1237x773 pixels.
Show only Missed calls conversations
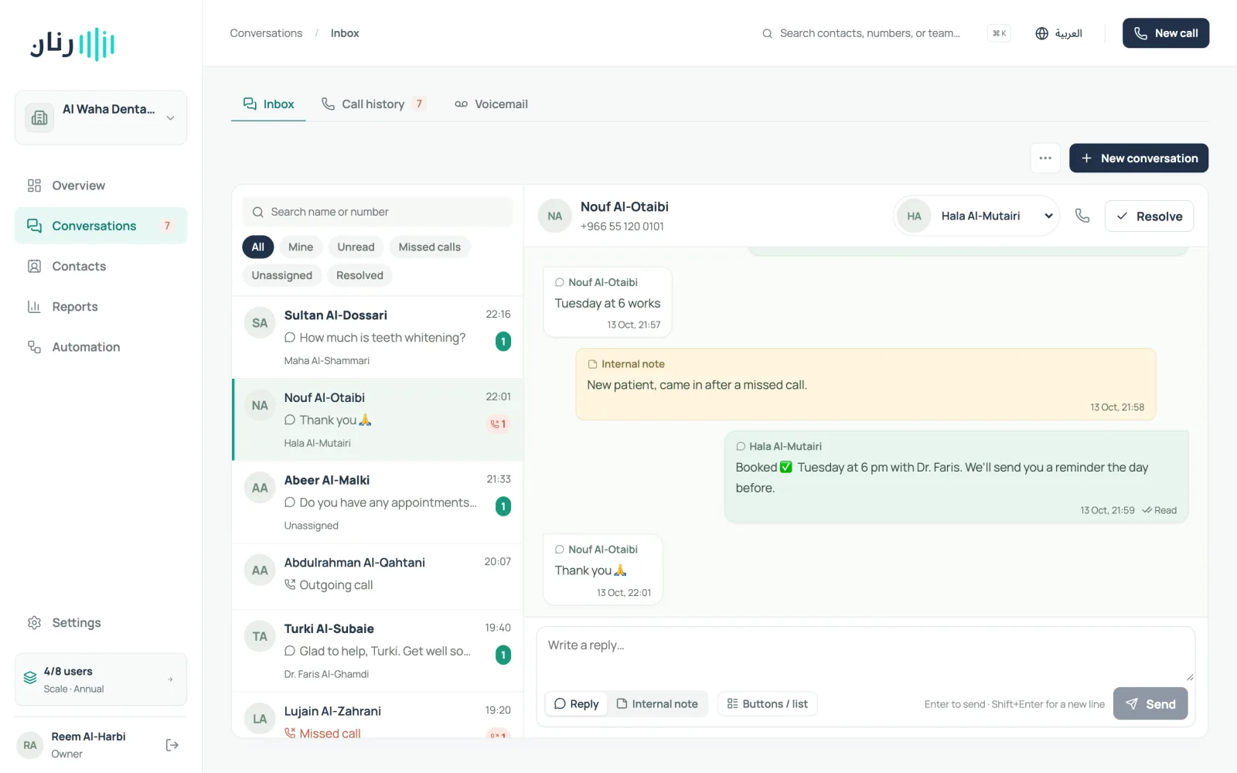(430, 247)
